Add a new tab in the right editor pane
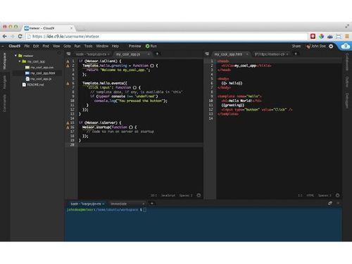The height and width of the screenshot is (264, 352). point(296,54)
